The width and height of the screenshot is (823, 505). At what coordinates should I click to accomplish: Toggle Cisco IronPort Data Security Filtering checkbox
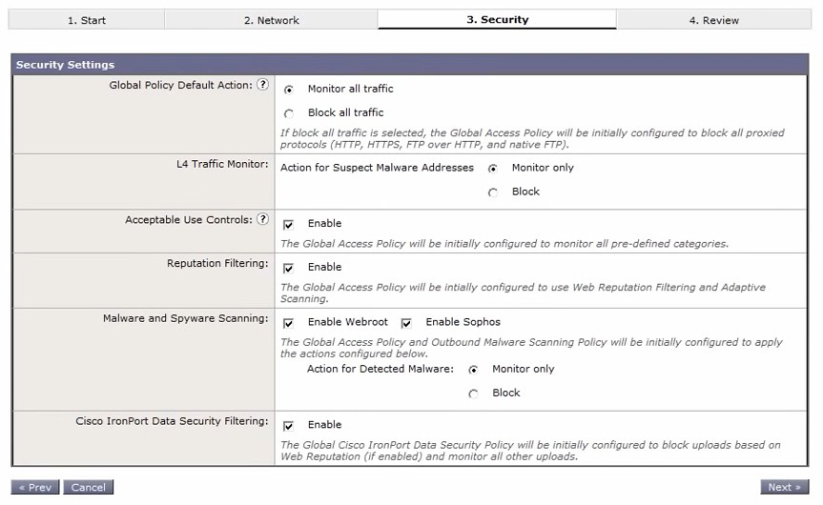tap(289, 426)
